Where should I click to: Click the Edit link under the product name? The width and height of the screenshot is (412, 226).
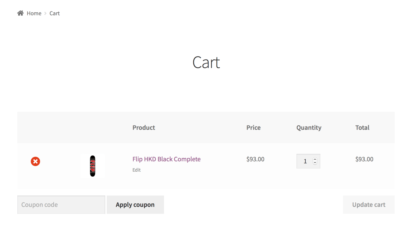(x=136, y=170)
